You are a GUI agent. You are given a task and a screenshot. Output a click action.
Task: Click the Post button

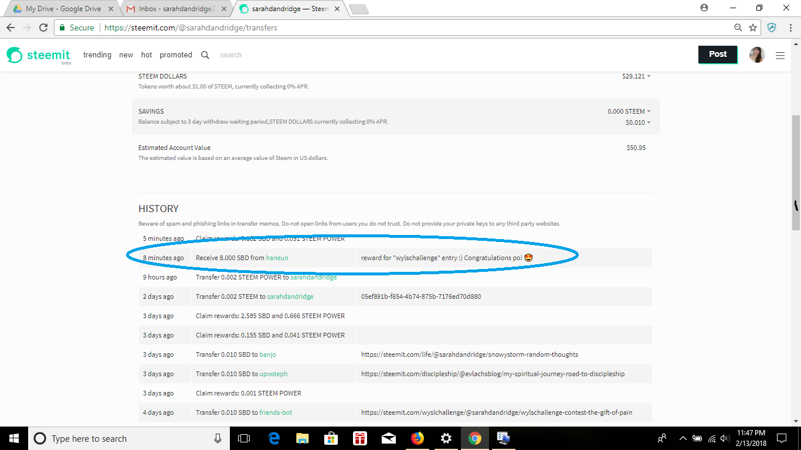(717, 54)
